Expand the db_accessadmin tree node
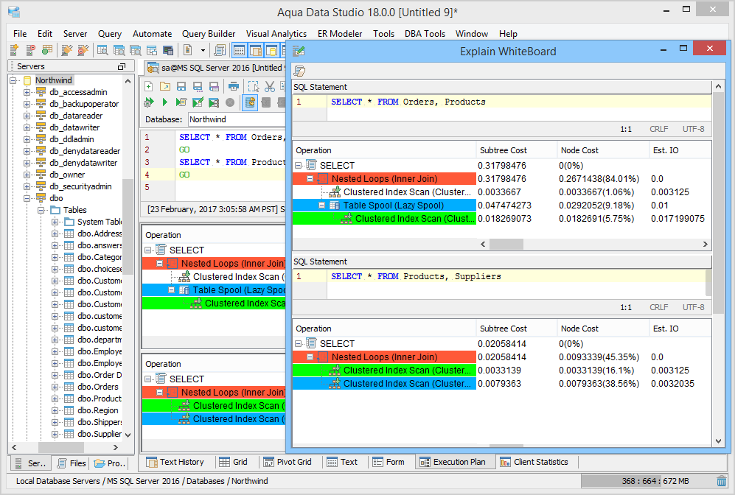Viewport: 735px width, 495px height. point(27,92)
